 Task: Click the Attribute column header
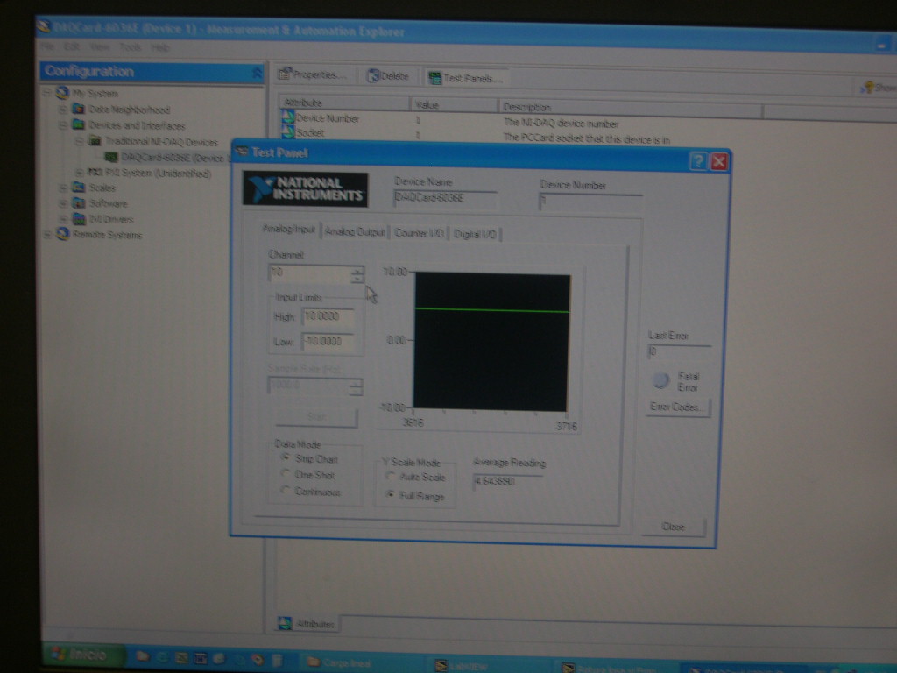pos(344,103)
